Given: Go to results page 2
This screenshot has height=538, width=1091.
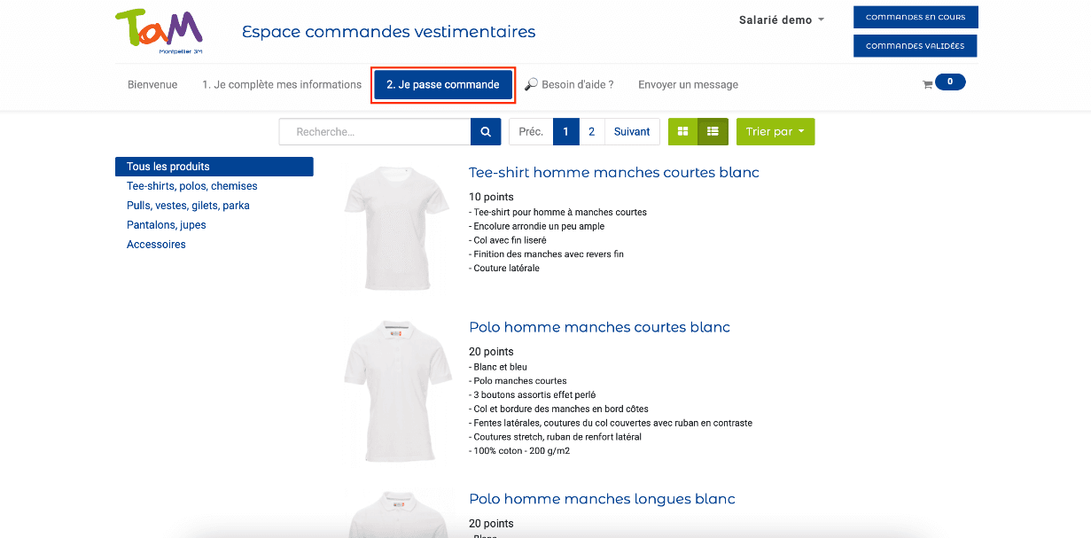Looking at the screenshot, I should 590,131.
